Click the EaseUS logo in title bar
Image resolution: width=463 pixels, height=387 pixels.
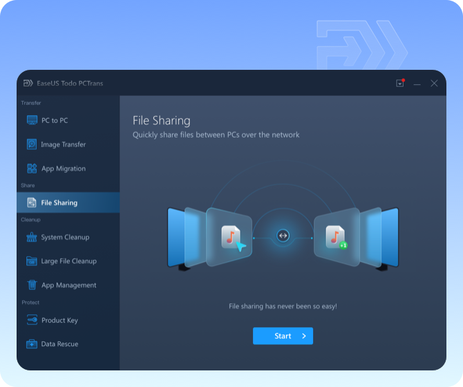28,83
